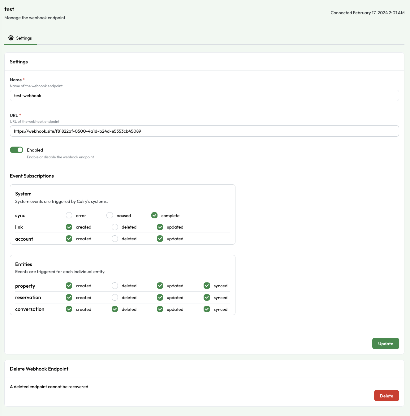Viewport: 410px width, 416px height.
Task: Check the property deleted checkbox
Action: (115, 286)
